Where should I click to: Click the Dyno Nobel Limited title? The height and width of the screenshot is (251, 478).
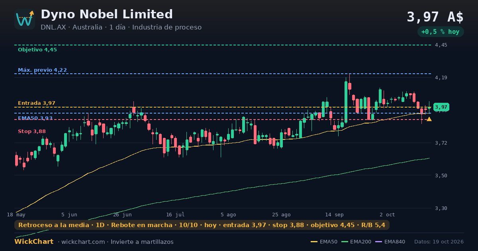tap(107, 14)
